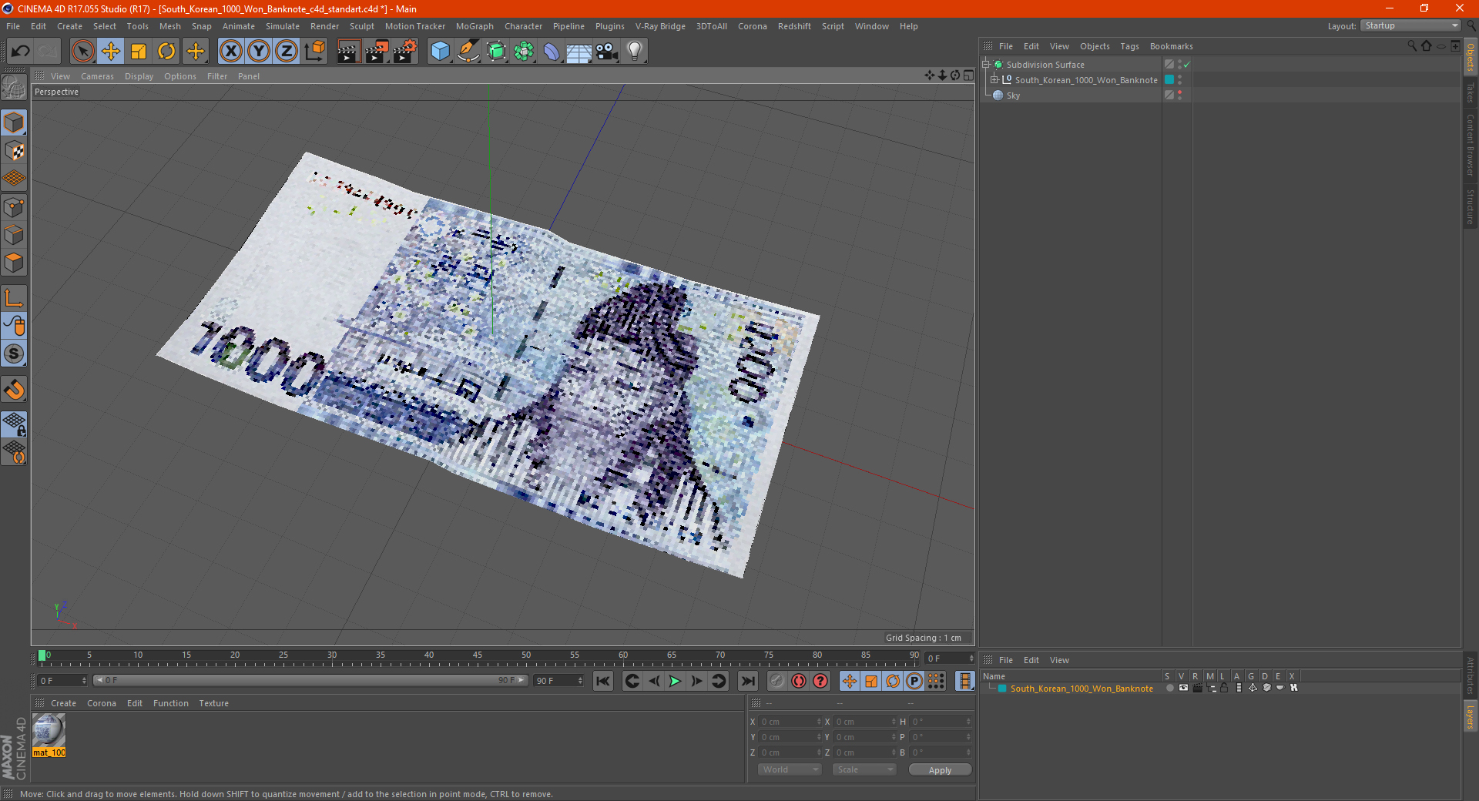Open Object Manager Tags menu
The height and width of the screenshot is (801, 1479).
[x=1129, y=46]
